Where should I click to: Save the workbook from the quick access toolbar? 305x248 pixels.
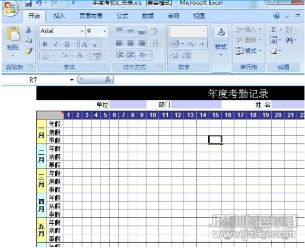[28, 3]
